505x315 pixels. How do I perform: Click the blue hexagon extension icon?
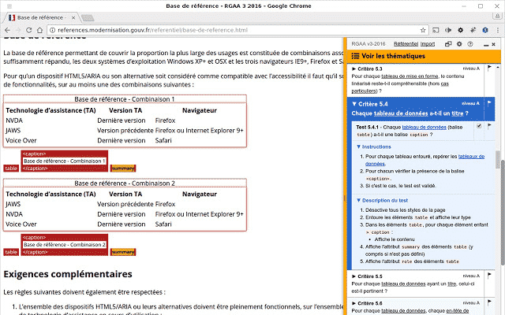[485, 30]
